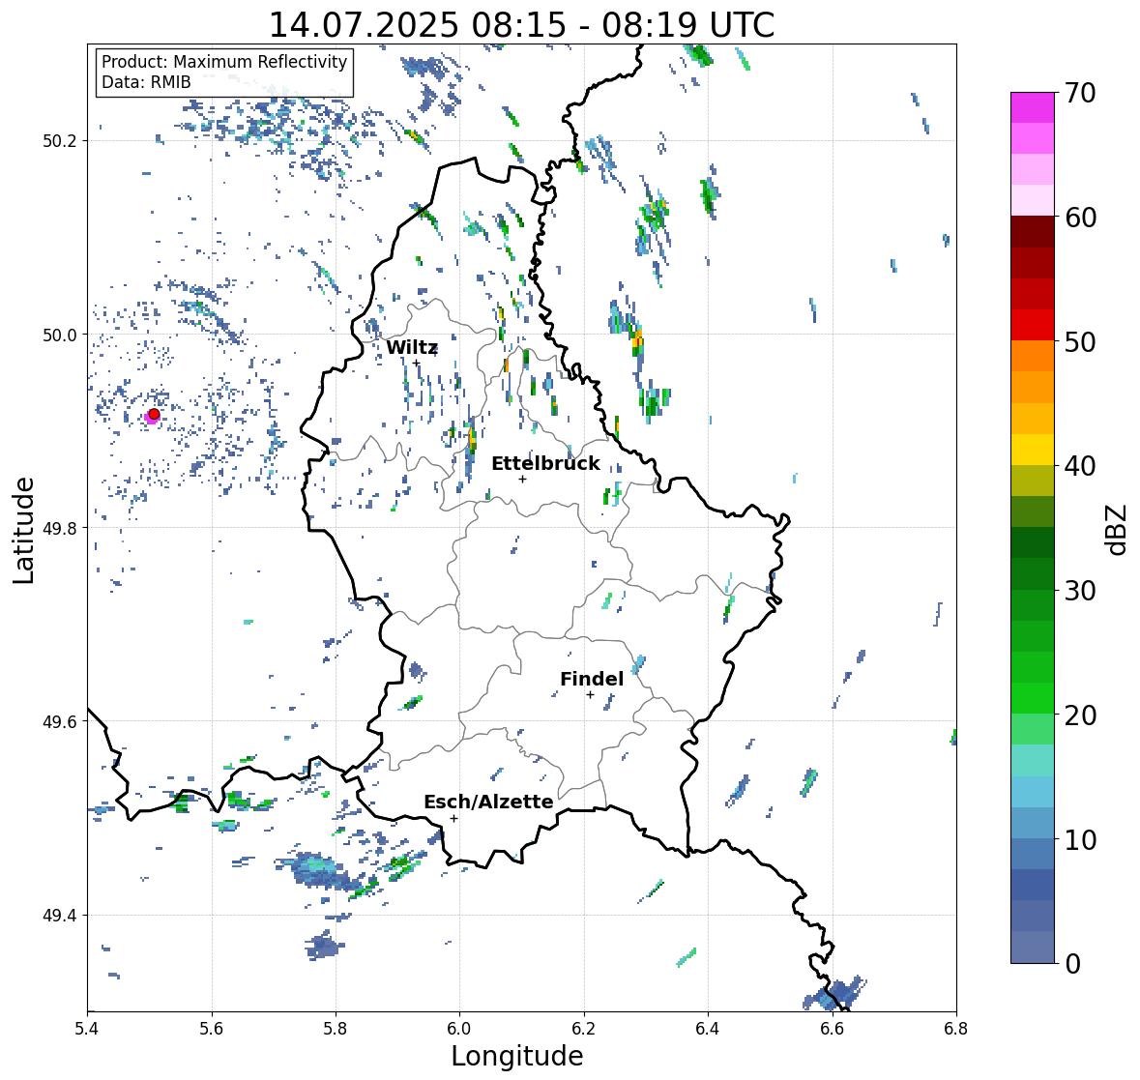Click the longitude tick label 6.4
Viewport: 1140px width, 1080px height.
pos(708,1029)
